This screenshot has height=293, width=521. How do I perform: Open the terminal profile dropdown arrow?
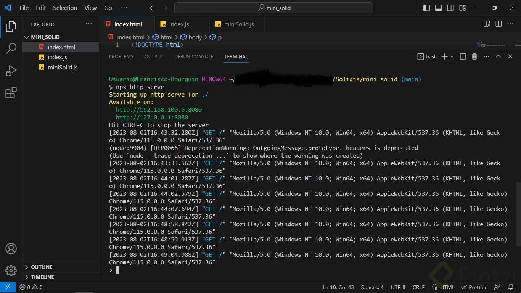click(x=452, y=56)
